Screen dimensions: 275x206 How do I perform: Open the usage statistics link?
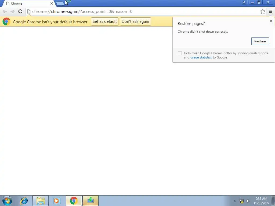[x=201, y=57]
